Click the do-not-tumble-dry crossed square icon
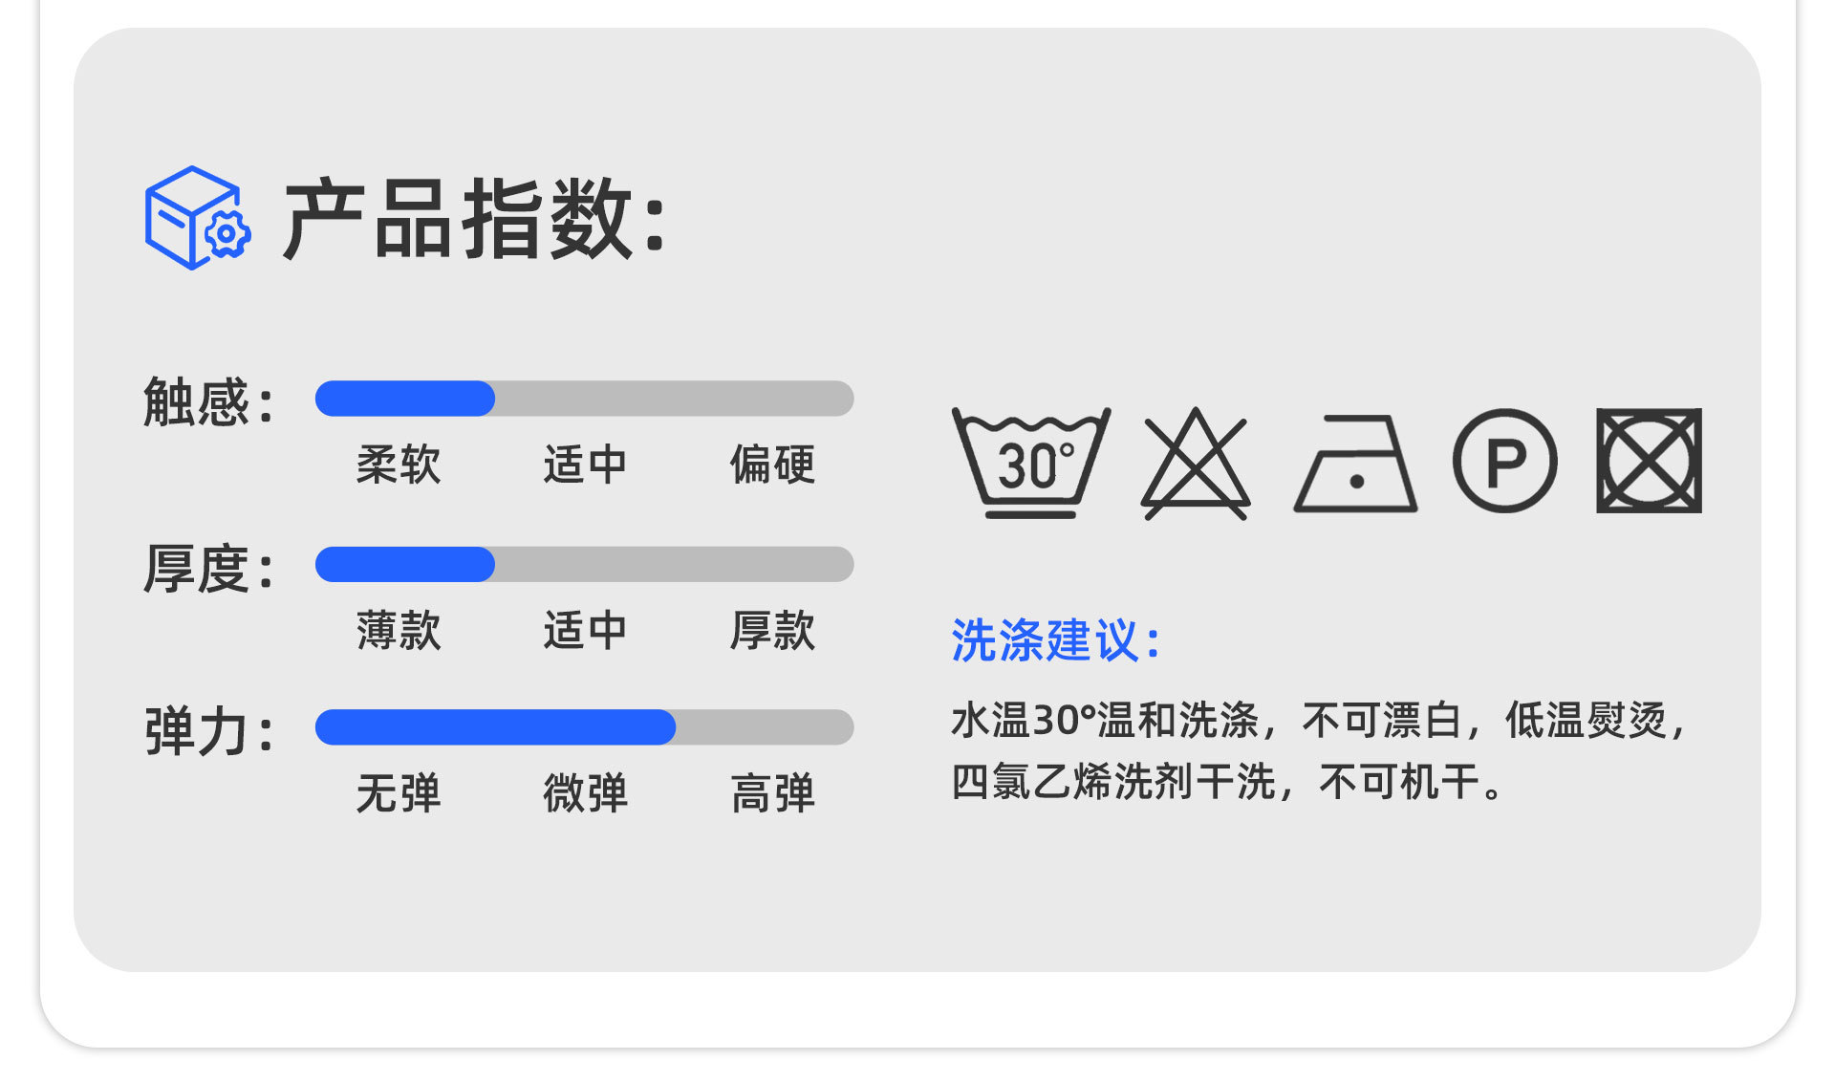Viewport: 1835px width, 1082px height. click(x=1649, y=461)
